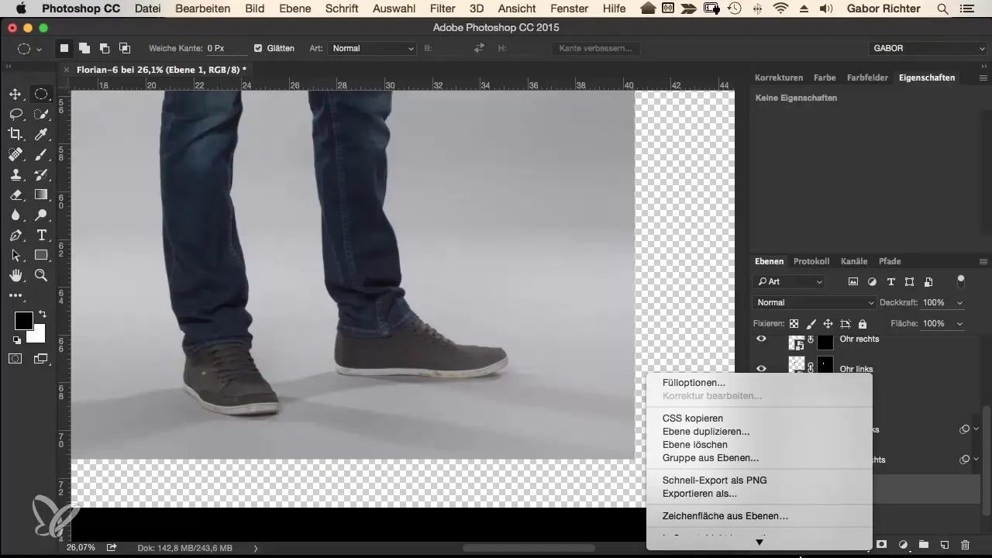This screenshot has width=992, height=558.
Task: Create a new adjustment layer
Action: click(x=904, y=546)
